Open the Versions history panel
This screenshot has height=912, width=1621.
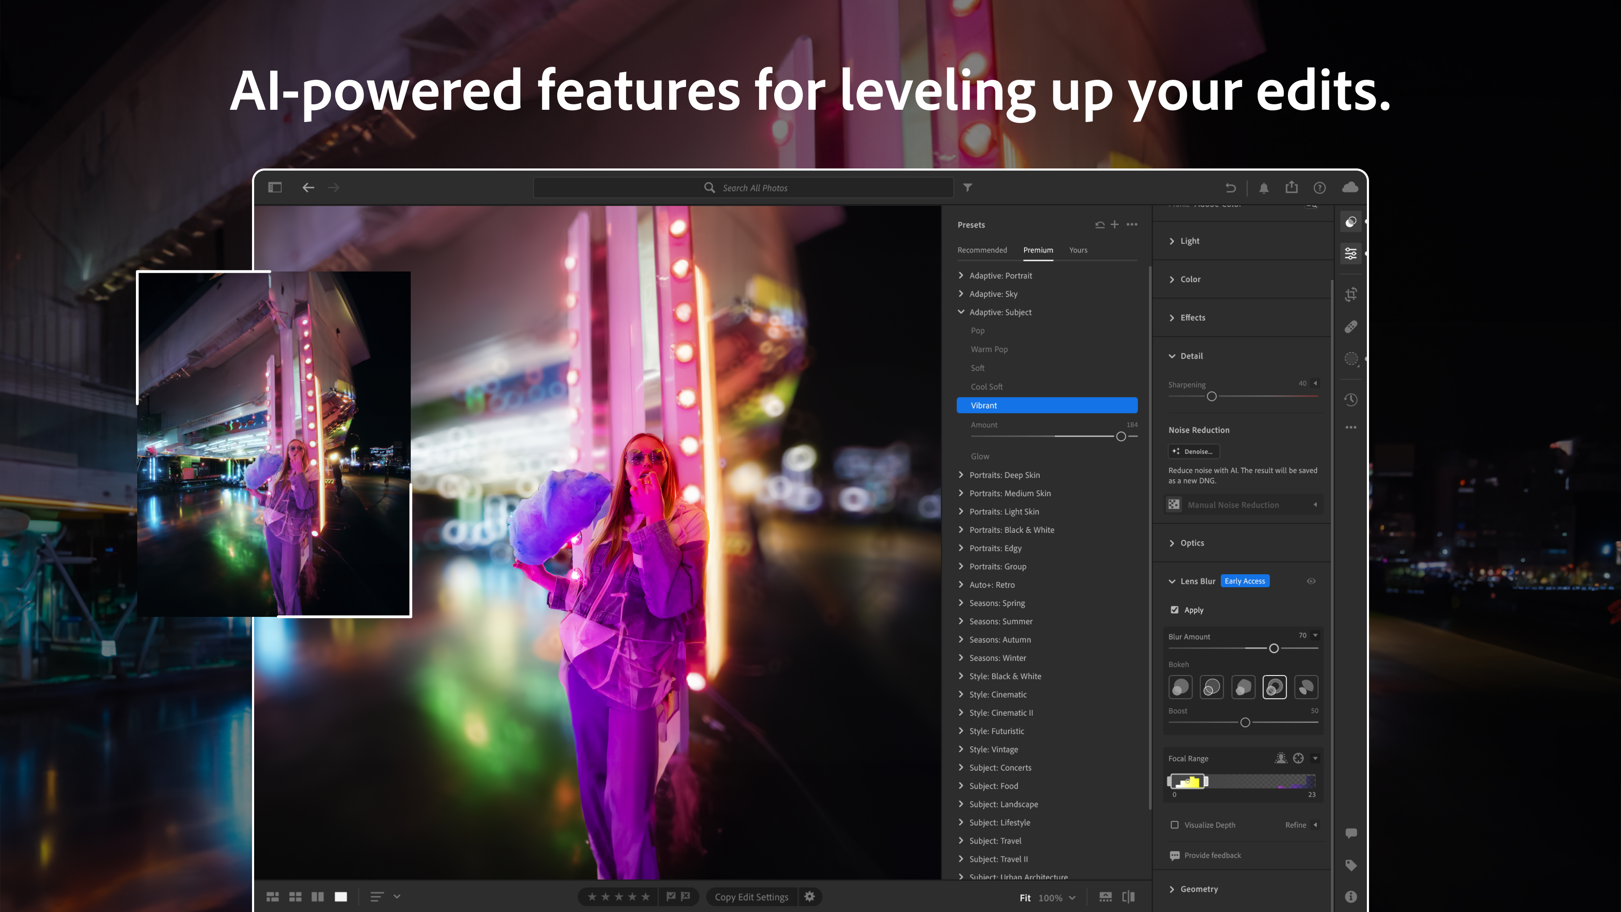(x=1351, y=400)
